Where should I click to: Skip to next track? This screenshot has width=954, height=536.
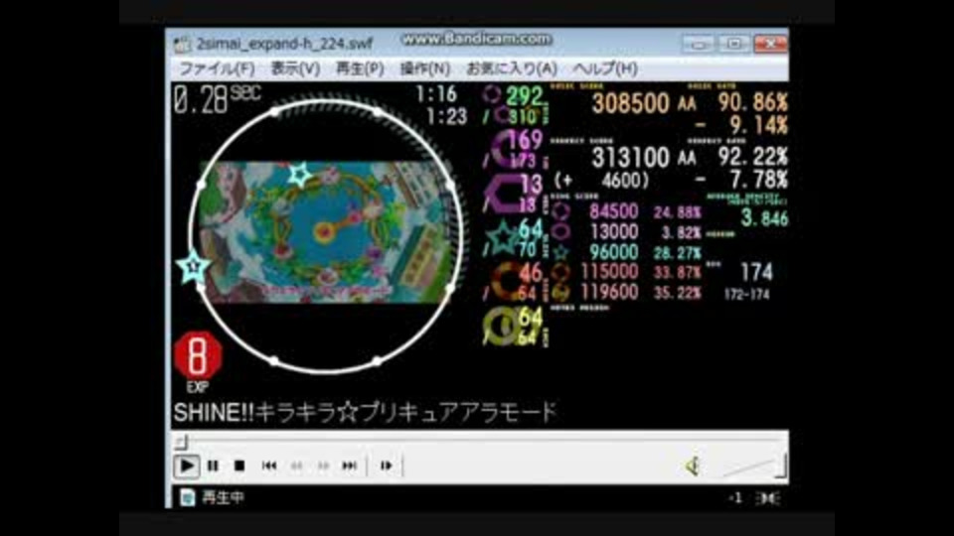tap(349, 467)
